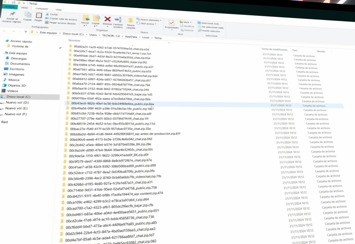Click No seleccionar nada
The height and width of the screenshot is (244, 355).
click(211, 27)
